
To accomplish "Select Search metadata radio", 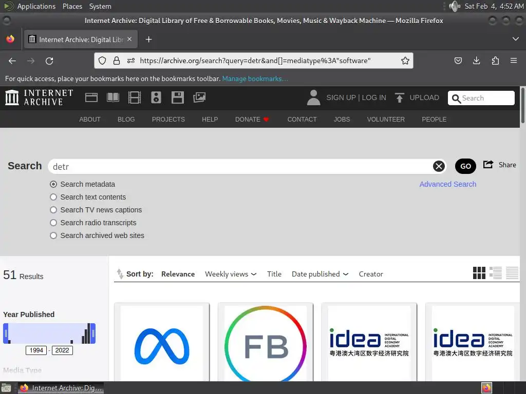I will pos(53,184).
